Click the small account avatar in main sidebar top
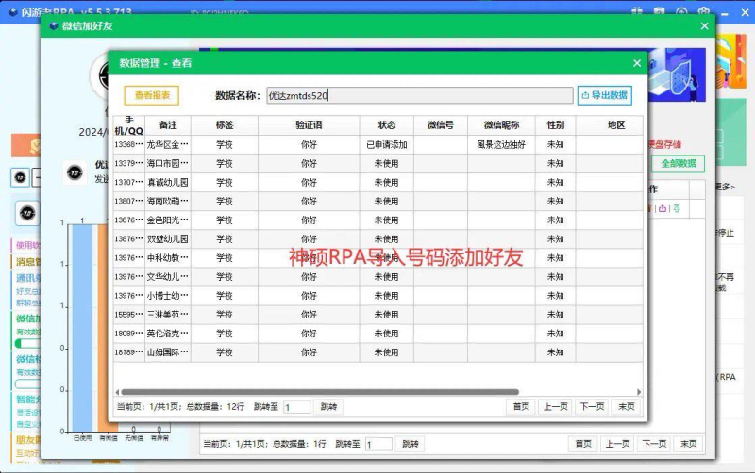Viewport: 755px width, 473px height. (x=20, y=177)
